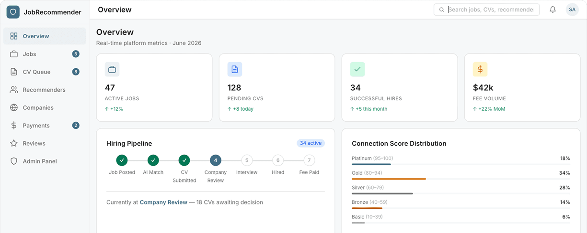Click the 34 active badge
Image resolution: width=587 pixels, height=233 pixels.
pyautogui.click(x=311, y=143)
